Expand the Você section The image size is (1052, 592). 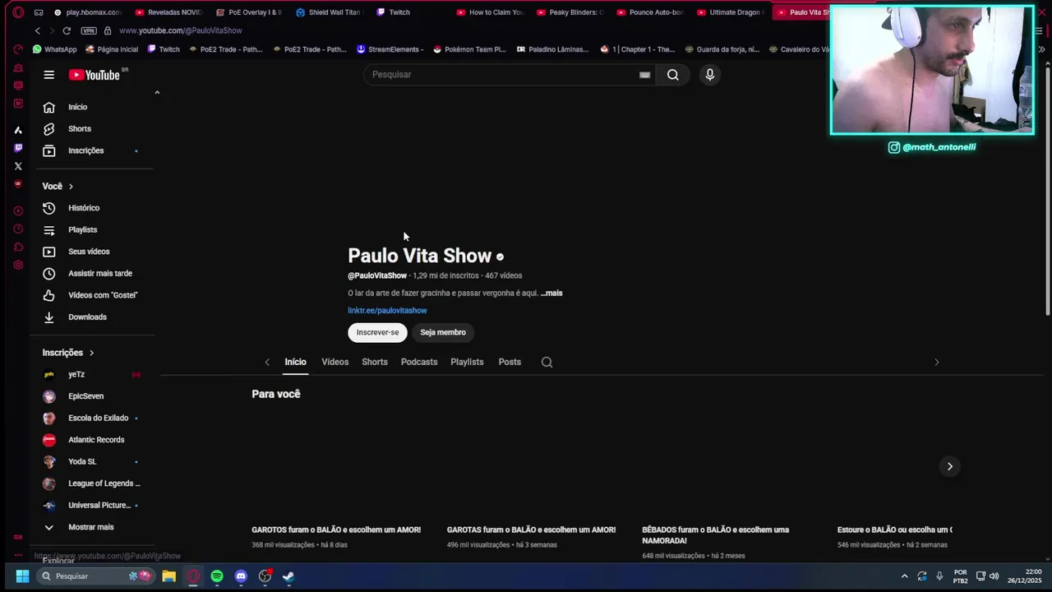[x=58, y=187]
